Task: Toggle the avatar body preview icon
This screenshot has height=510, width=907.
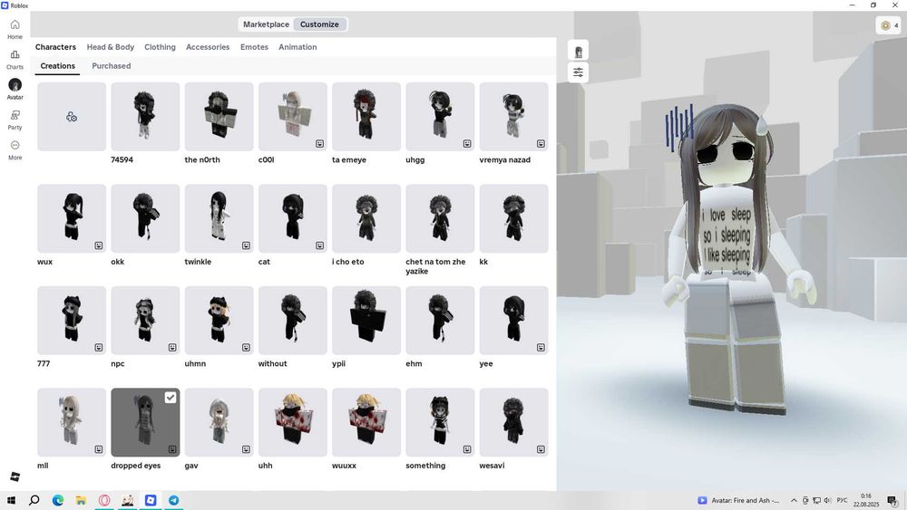Action: click(578, 52)
